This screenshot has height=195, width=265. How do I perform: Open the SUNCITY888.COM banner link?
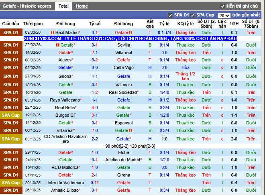pyautogui.click(x=130, y=39)
